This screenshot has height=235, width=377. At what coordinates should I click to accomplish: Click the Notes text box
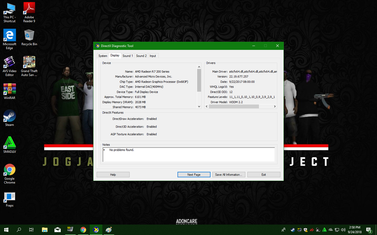point(188,155)
